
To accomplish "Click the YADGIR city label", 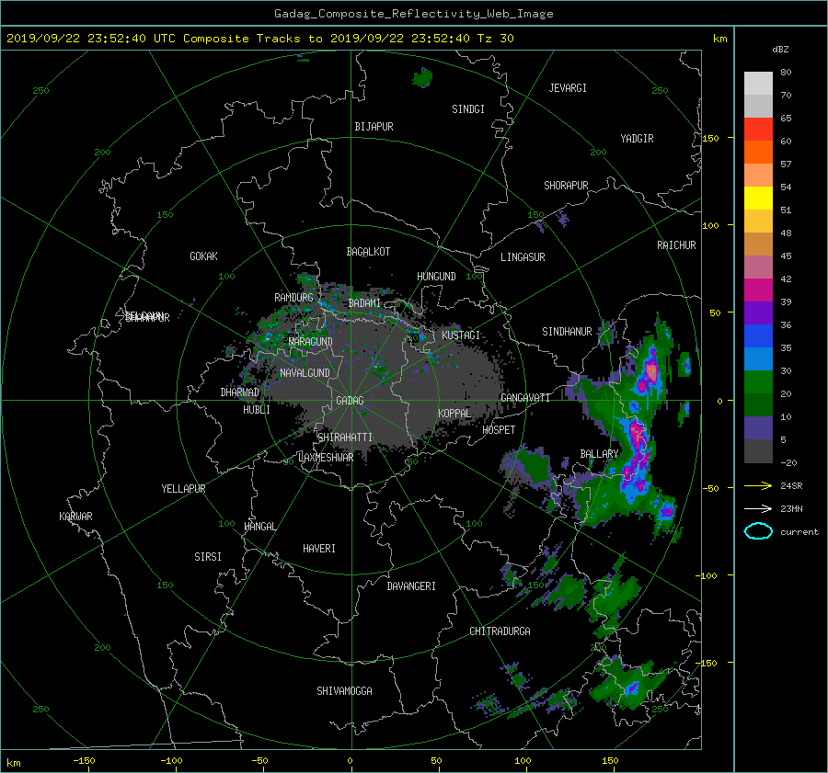I will pyautogui.click(x=637, y=138).
